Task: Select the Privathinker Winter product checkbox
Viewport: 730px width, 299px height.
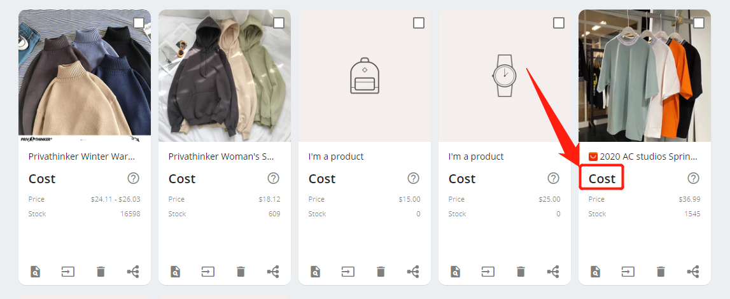Action: pyautogui.click(x=139, y=23)
